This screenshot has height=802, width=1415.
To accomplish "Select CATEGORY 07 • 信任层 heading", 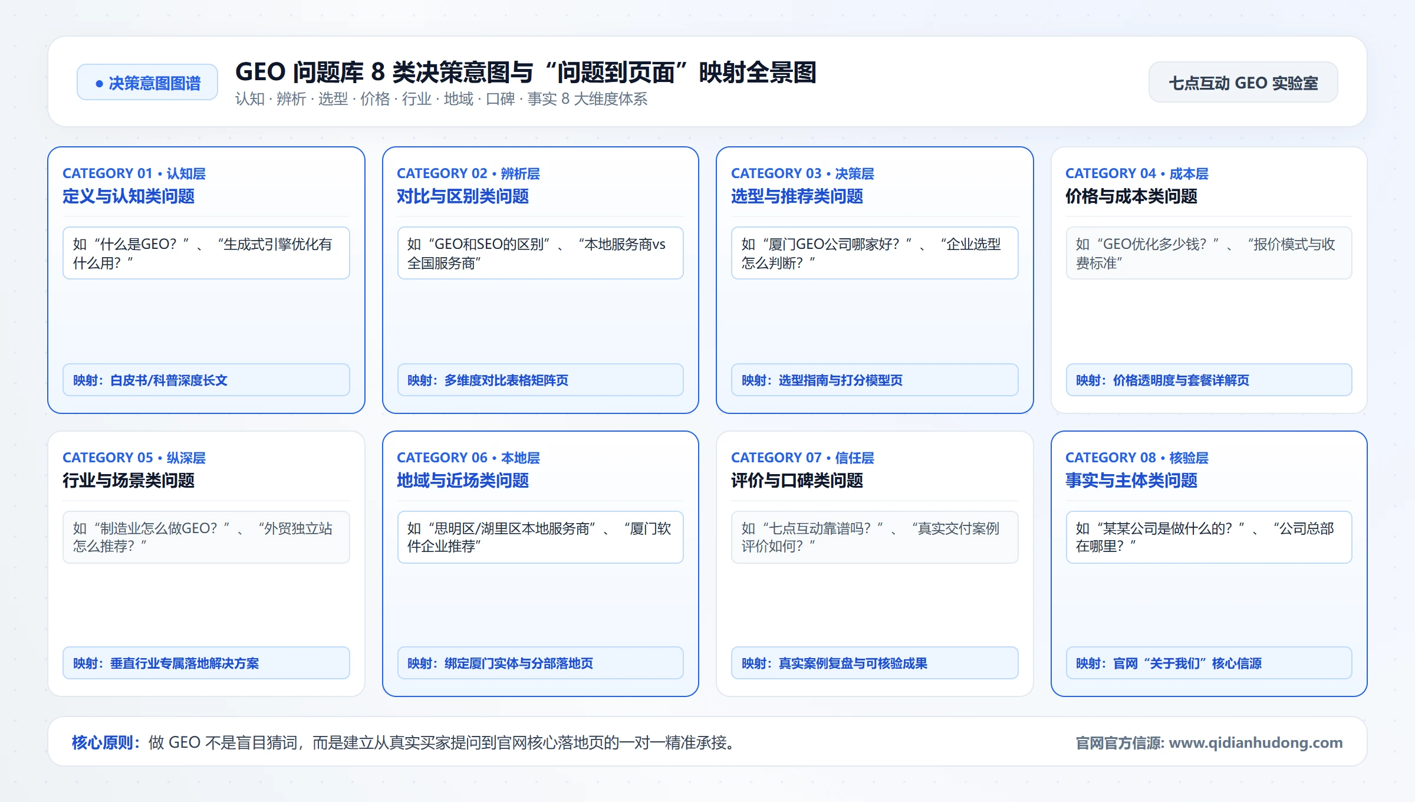I will click(x=802, y=458).
